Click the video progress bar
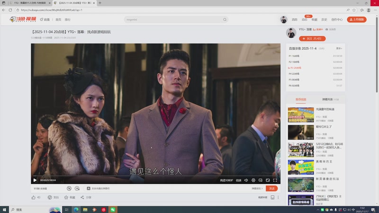379x213 pixels. pos(155,176)
